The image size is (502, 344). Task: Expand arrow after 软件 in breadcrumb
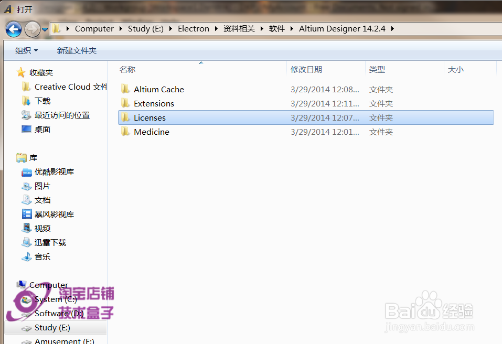292,29
